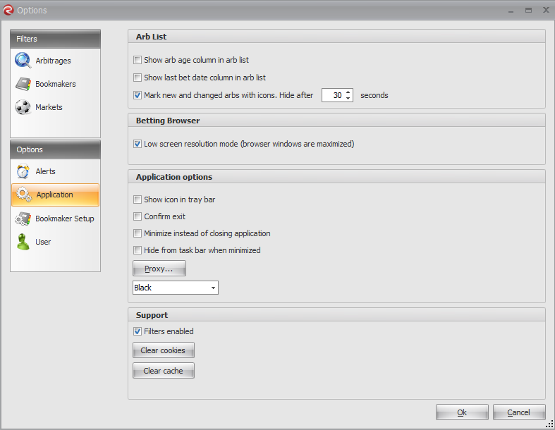Image resolution: width=555 pixels, height=430 pixels.
Task: Uncheck Mark new and changed arbs with icons
Action: (x=138, y=95)
